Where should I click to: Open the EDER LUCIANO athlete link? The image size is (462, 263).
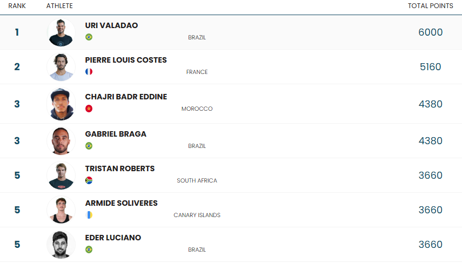[113, 238]
